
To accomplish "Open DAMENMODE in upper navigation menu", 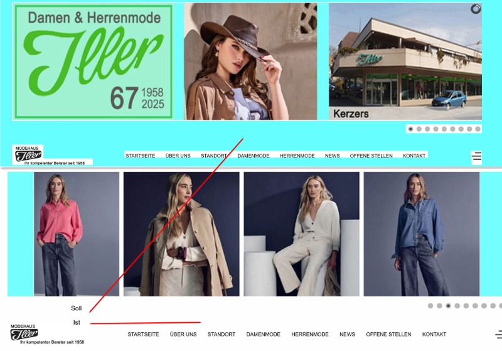I will 254,155.
